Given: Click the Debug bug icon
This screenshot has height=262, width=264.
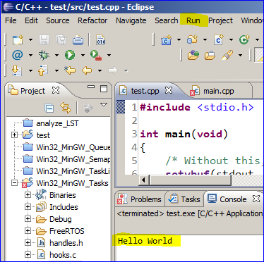Looking at the screenshot, I should [44, 55].
